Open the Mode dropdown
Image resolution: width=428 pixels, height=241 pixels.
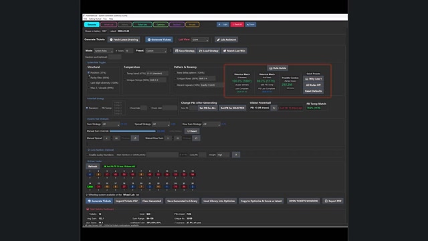(x=104, y=51)
